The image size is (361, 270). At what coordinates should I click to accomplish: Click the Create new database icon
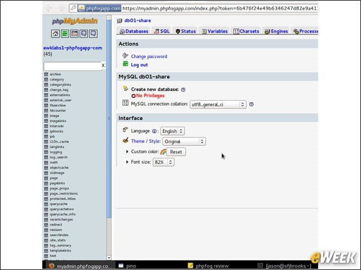tap(125, 88)
